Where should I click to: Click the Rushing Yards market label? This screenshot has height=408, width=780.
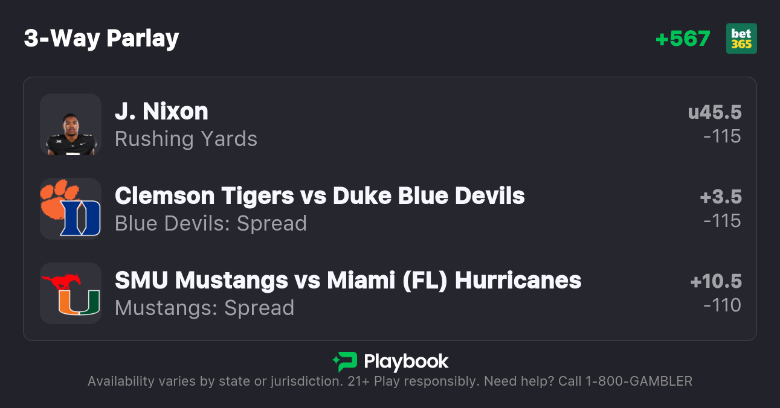click(x=186, y=139)
